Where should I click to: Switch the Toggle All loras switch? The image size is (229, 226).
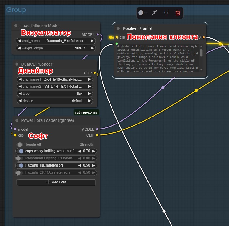point(20,144)
